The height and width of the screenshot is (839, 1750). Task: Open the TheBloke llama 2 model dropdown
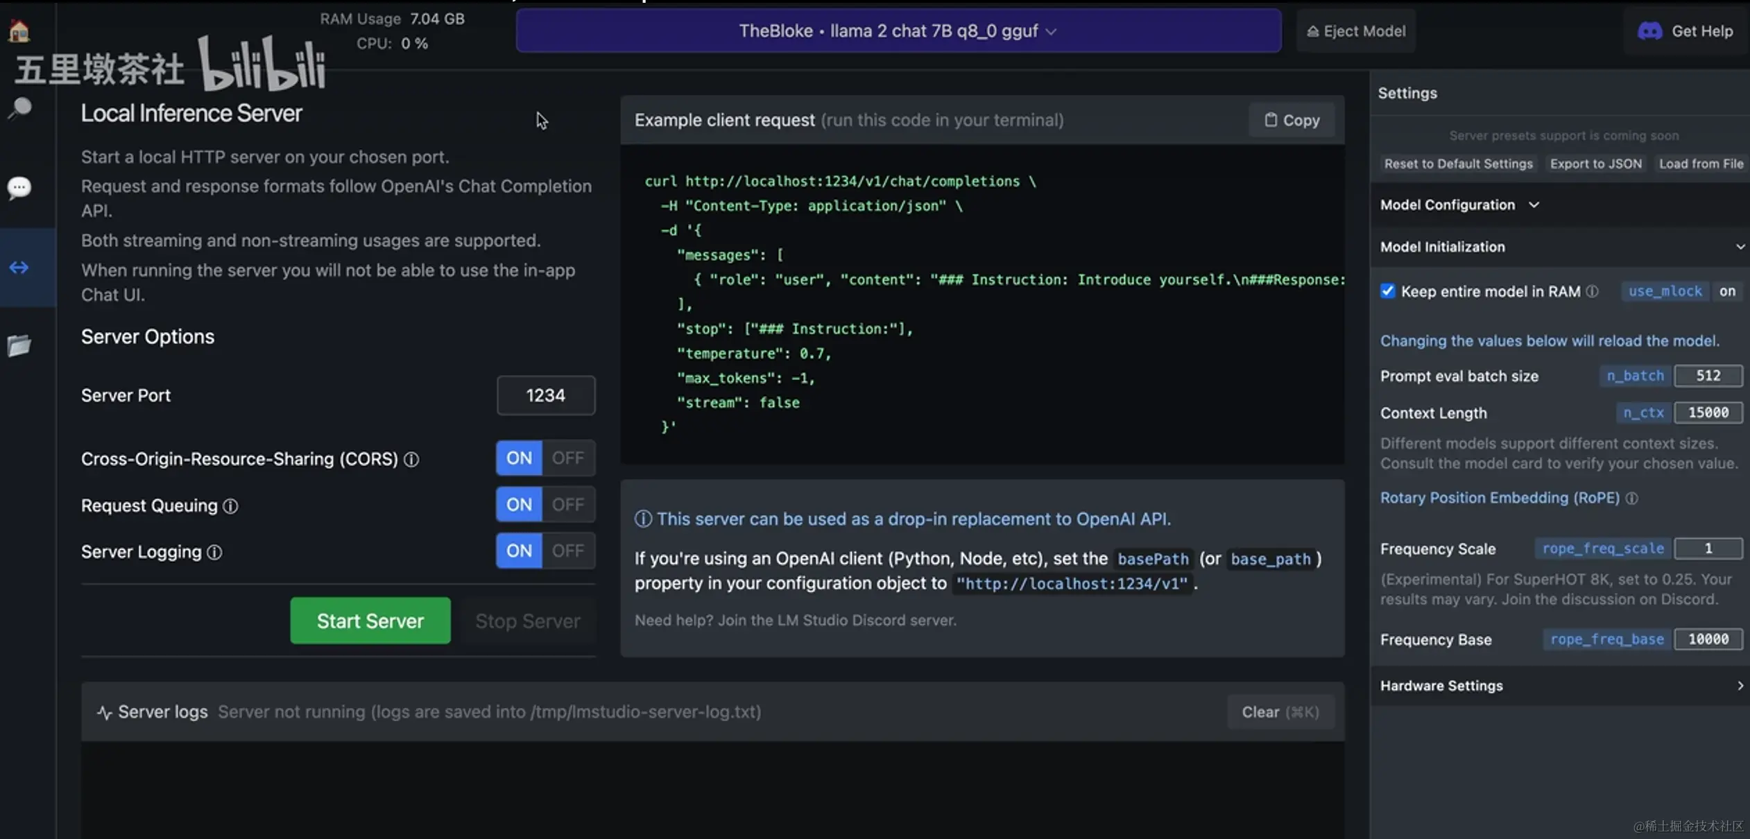click(898, 31)
